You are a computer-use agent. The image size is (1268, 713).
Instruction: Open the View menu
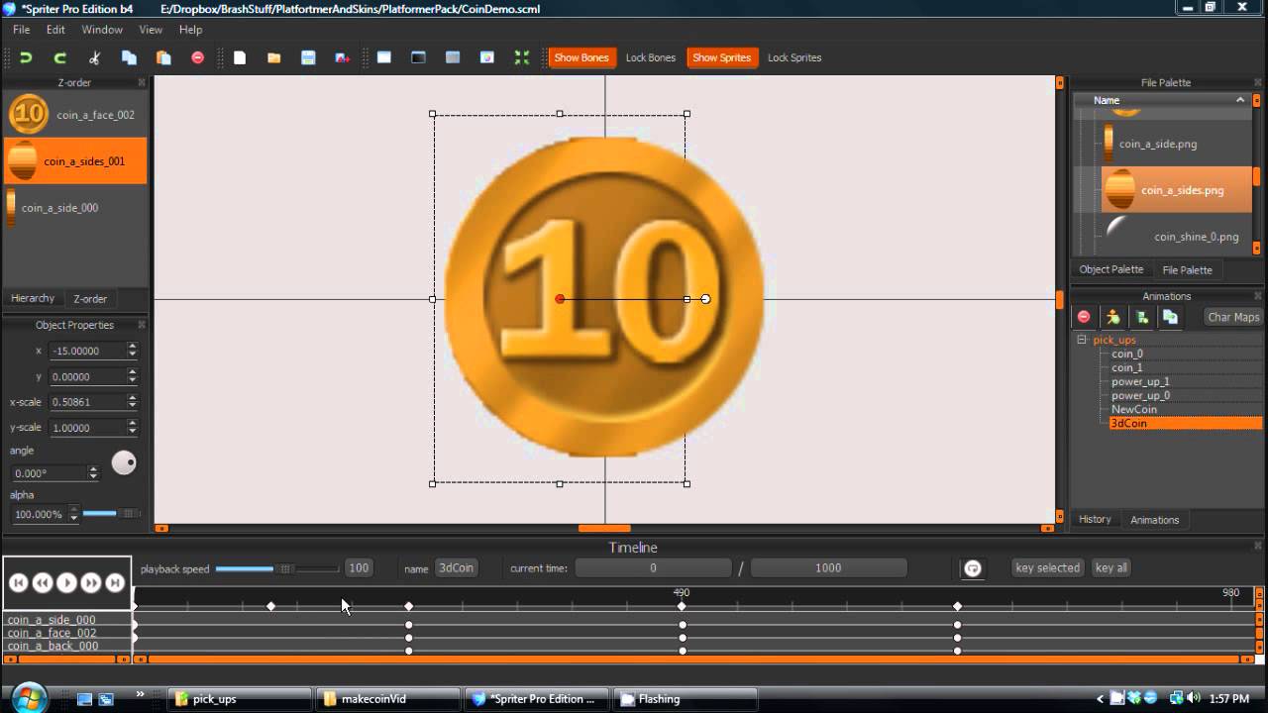pos(151,30)
